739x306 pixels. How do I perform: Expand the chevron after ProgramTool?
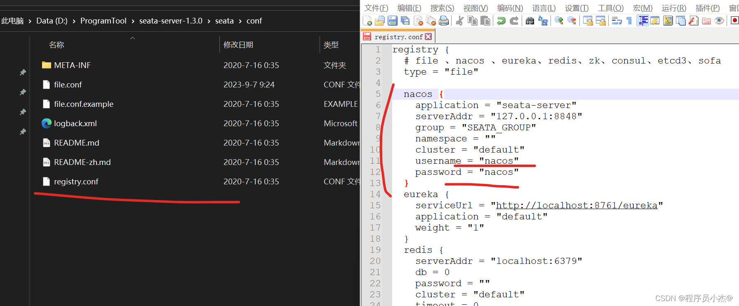(133, 21)
